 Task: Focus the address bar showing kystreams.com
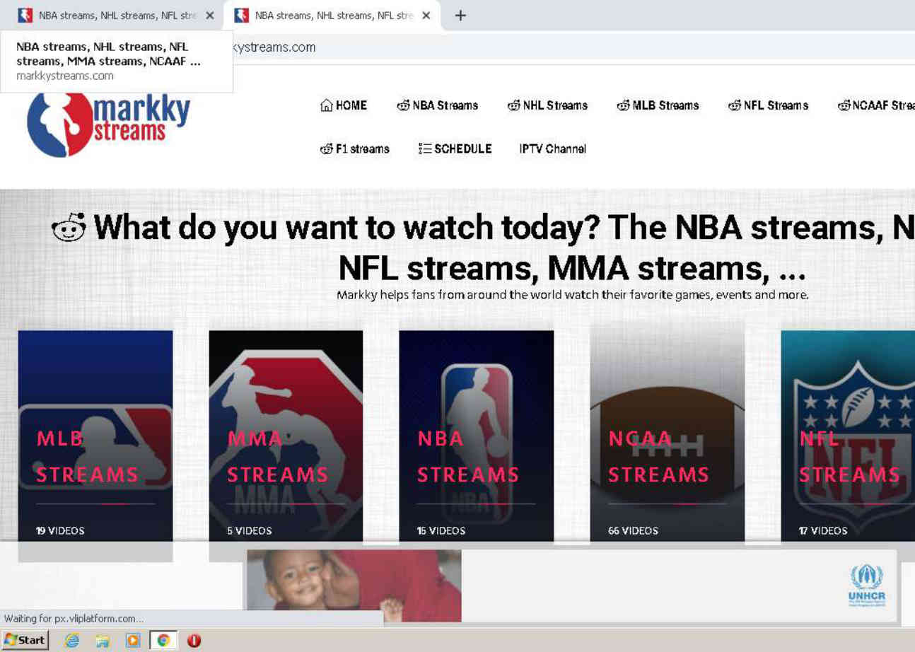tap(573, 47)
